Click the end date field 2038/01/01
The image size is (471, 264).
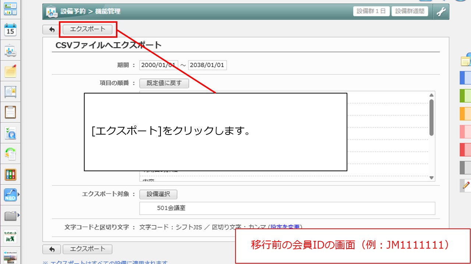tap(208, 65)
